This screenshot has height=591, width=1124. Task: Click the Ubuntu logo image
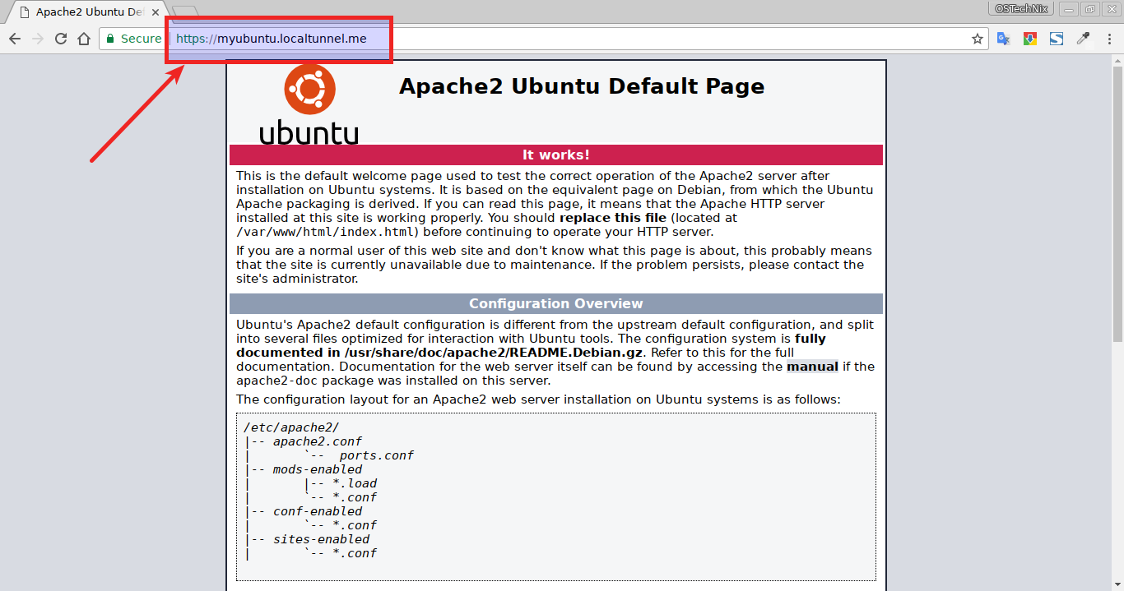(x=309, y=104)
